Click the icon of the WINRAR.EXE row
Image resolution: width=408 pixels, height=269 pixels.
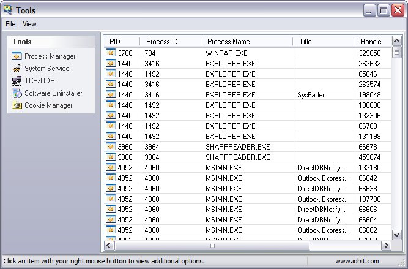pyautogui.click(x=111, y=53)
